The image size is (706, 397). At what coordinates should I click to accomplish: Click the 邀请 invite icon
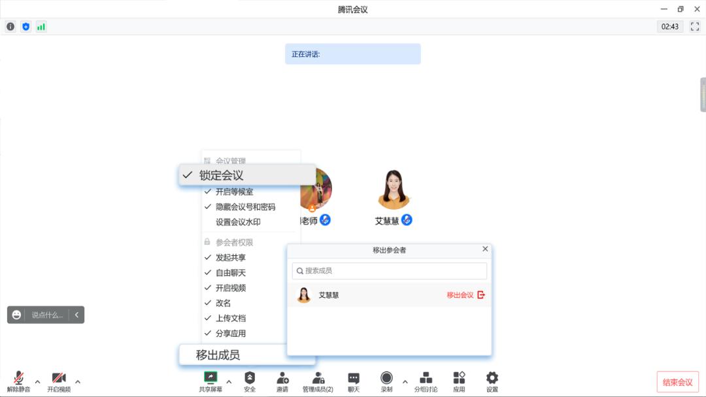tap(283, 380)
